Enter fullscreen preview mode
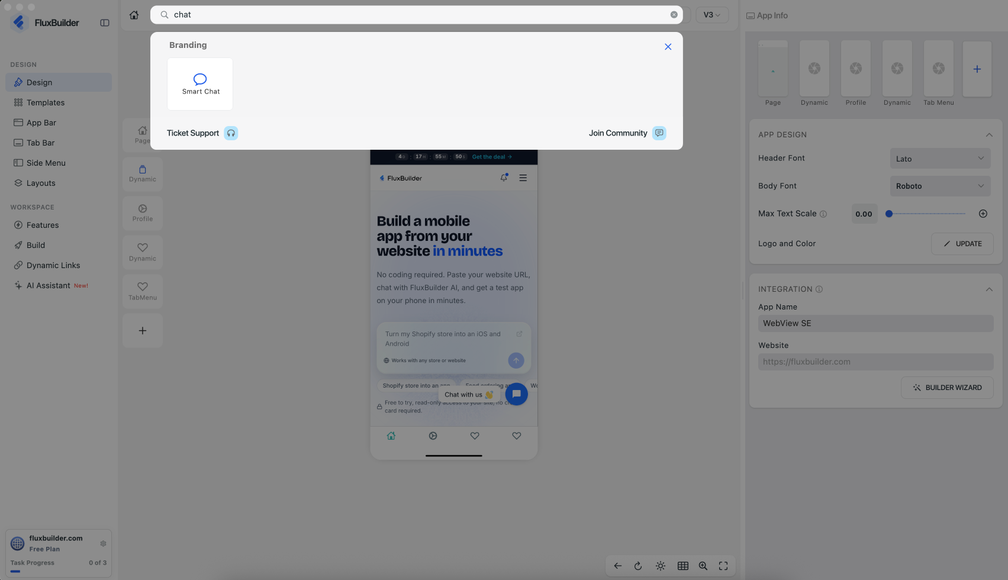This screenshot has height=580, width=1008. pyautogui.click(x=723, y=566)
